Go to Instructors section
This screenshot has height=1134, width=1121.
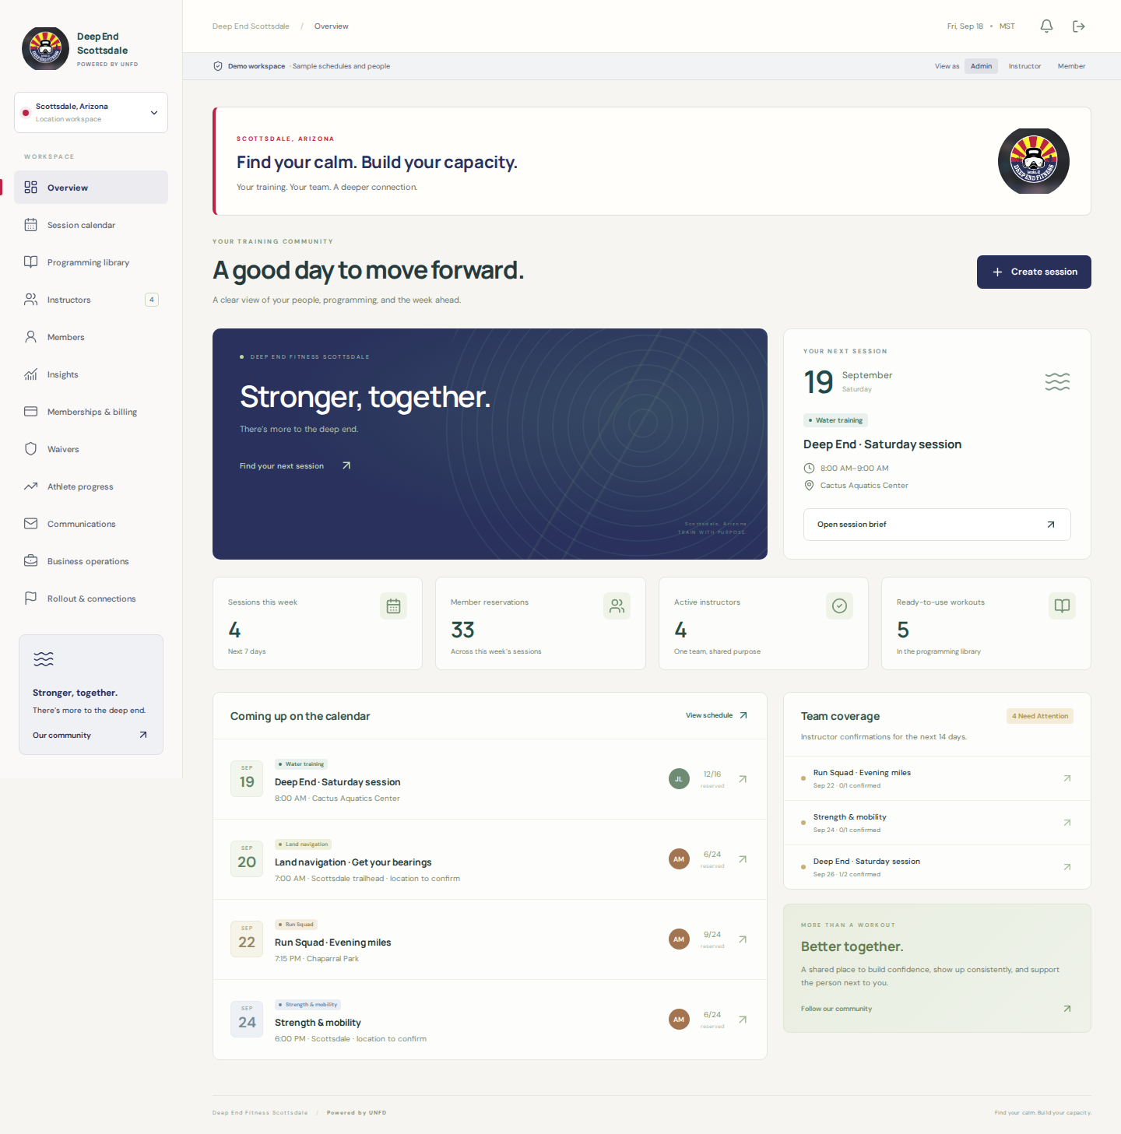point(91,300)
